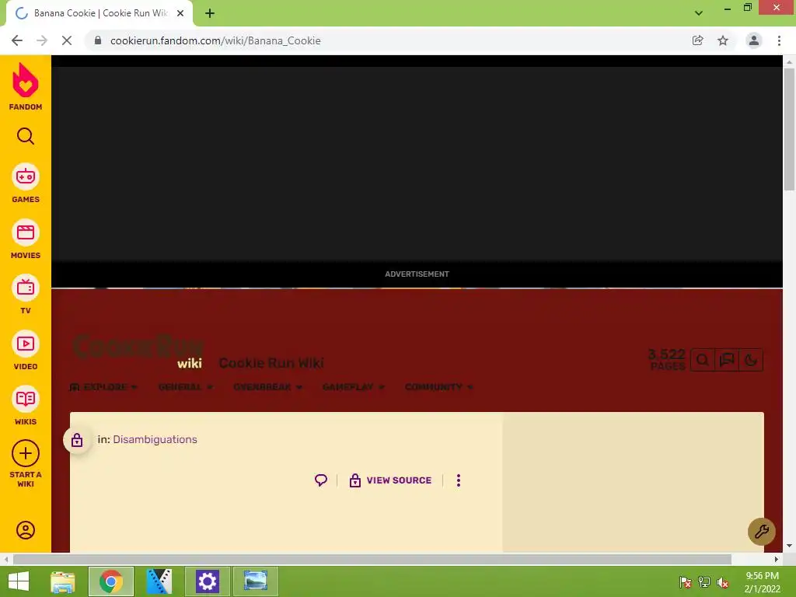This screenshot has height=597, width=796.
Task: Expand the Explore menu
Action: 103,387
